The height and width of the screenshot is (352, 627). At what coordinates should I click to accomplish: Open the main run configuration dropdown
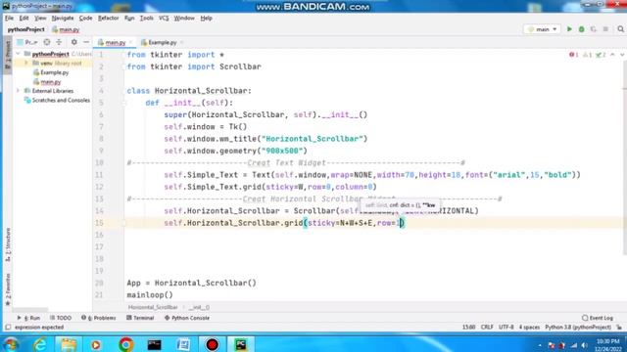542,29
